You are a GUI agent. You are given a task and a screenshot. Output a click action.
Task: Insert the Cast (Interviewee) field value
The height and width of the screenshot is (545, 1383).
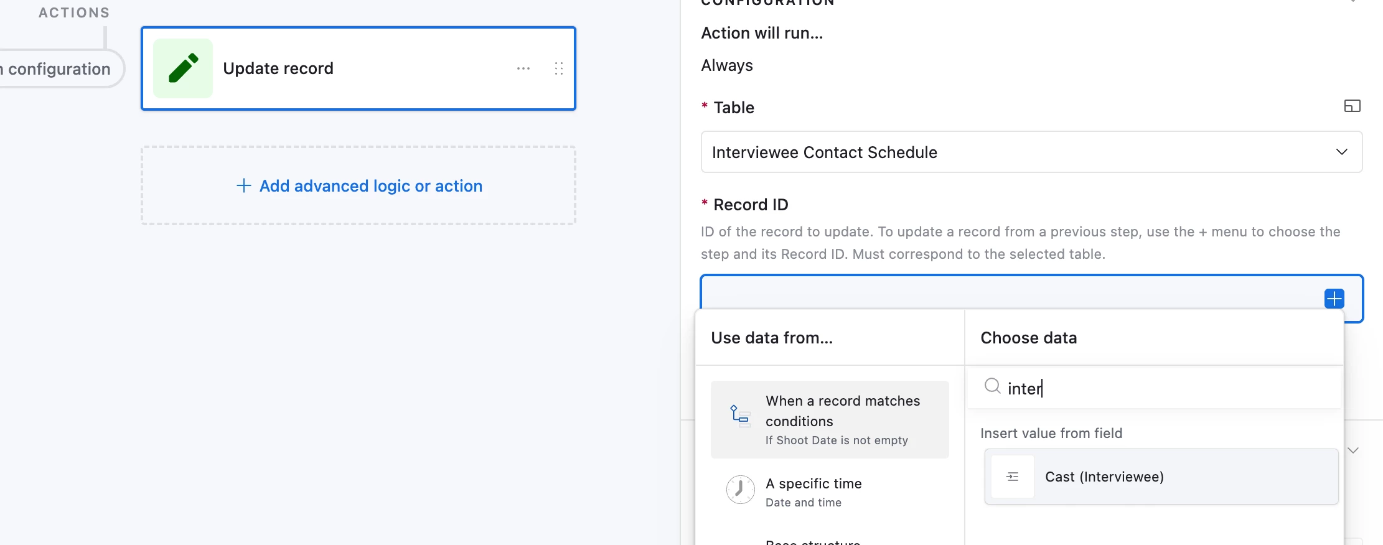(x=1161, y=477)
